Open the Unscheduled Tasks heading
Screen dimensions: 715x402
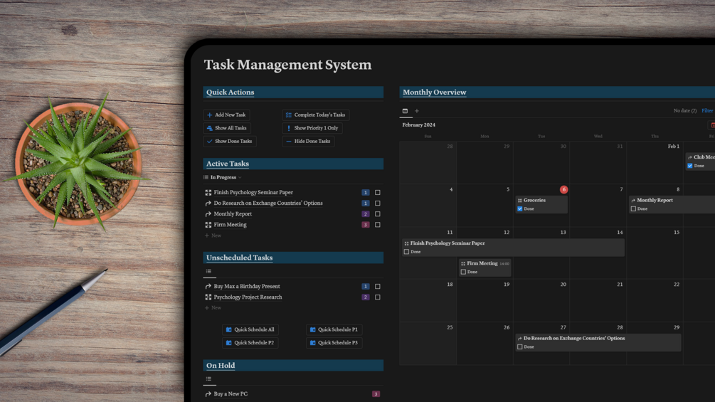239,258
